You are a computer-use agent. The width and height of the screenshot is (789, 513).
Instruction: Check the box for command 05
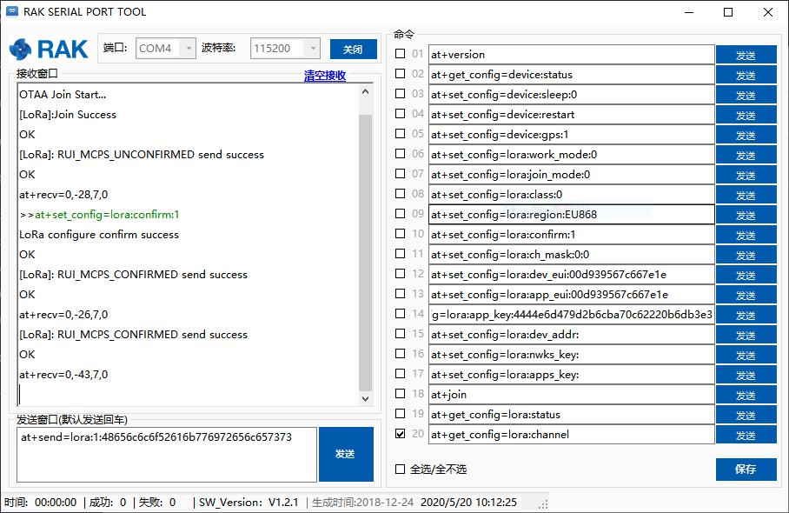click(400, 133)
